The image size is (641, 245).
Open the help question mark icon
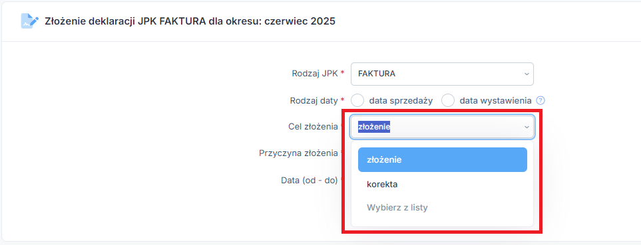point(541,100)
